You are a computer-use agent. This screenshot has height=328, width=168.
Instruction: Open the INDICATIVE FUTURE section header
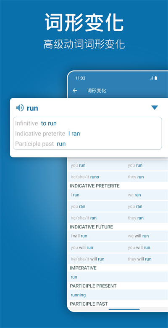(x=91, y=227)
